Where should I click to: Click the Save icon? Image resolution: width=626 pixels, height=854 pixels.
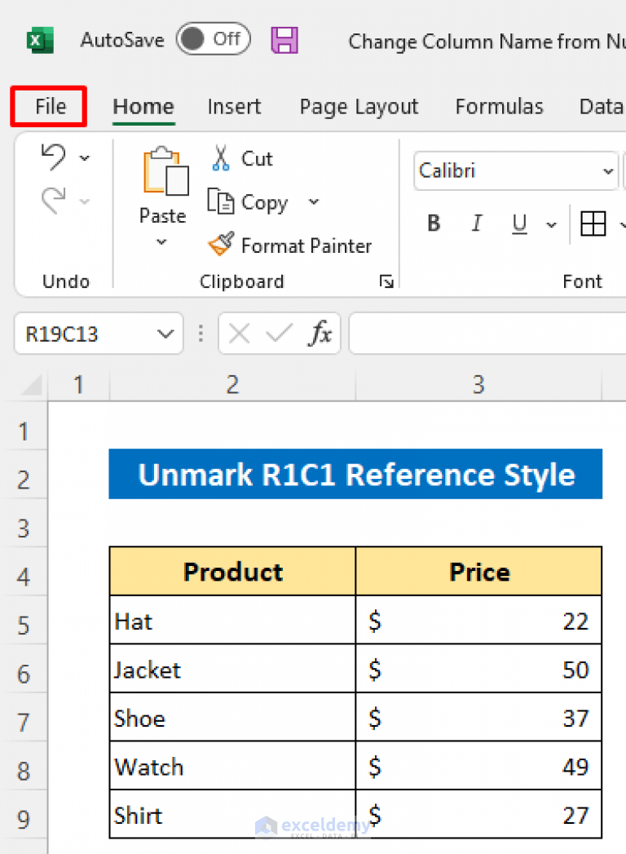[285, 40]
